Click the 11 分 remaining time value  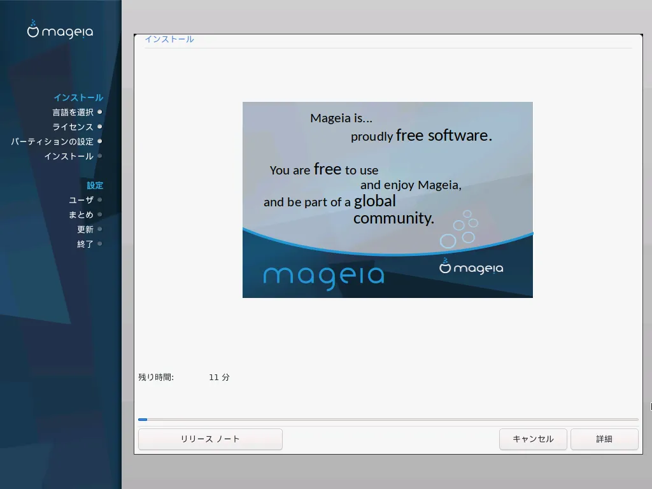(219, 377)
